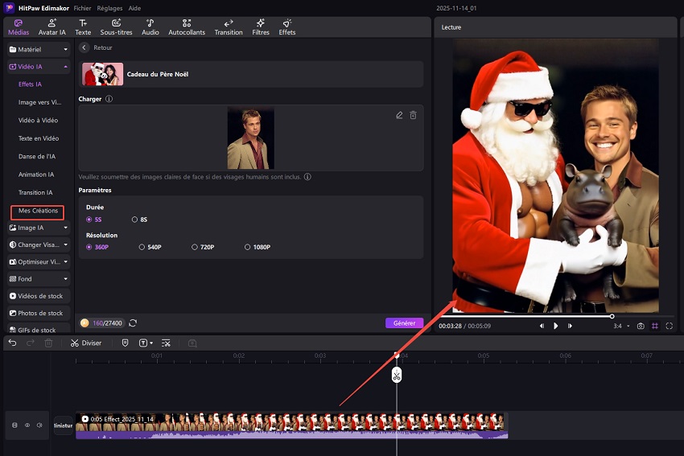
Task: Play the preview video
Action: 556,326
